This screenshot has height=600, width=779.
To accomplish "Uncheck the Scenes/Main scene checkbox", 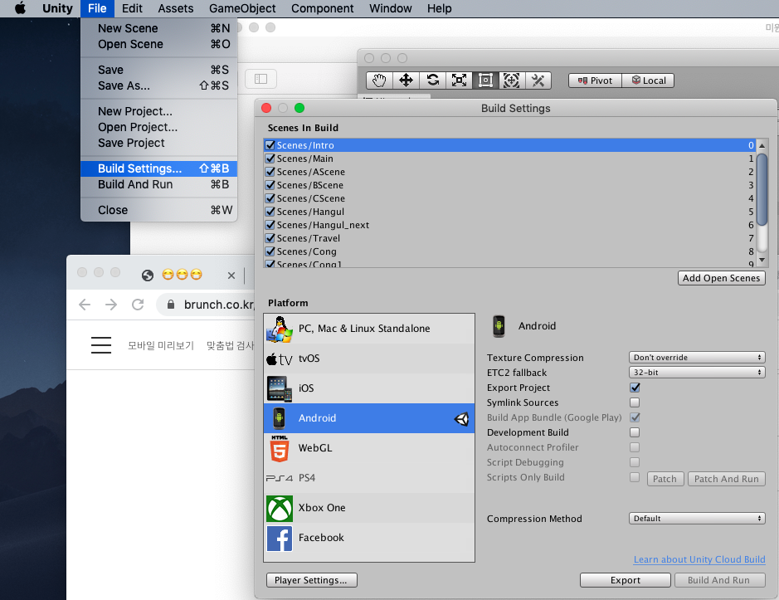I will pyautogui.click(x=270, y=159).
